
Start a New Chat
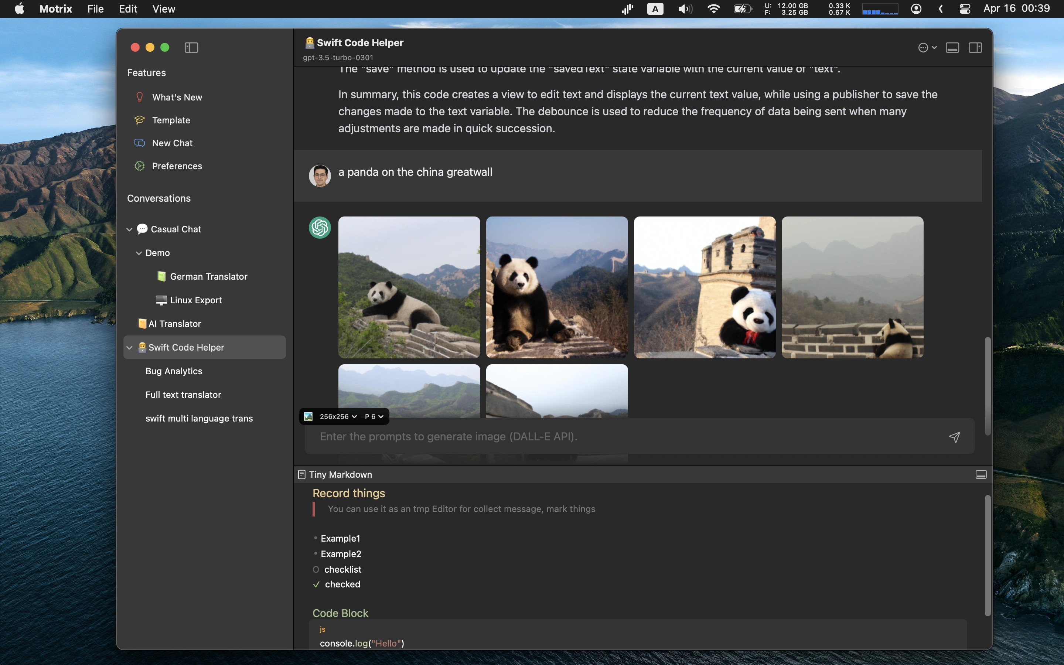(x=172, y=143)
